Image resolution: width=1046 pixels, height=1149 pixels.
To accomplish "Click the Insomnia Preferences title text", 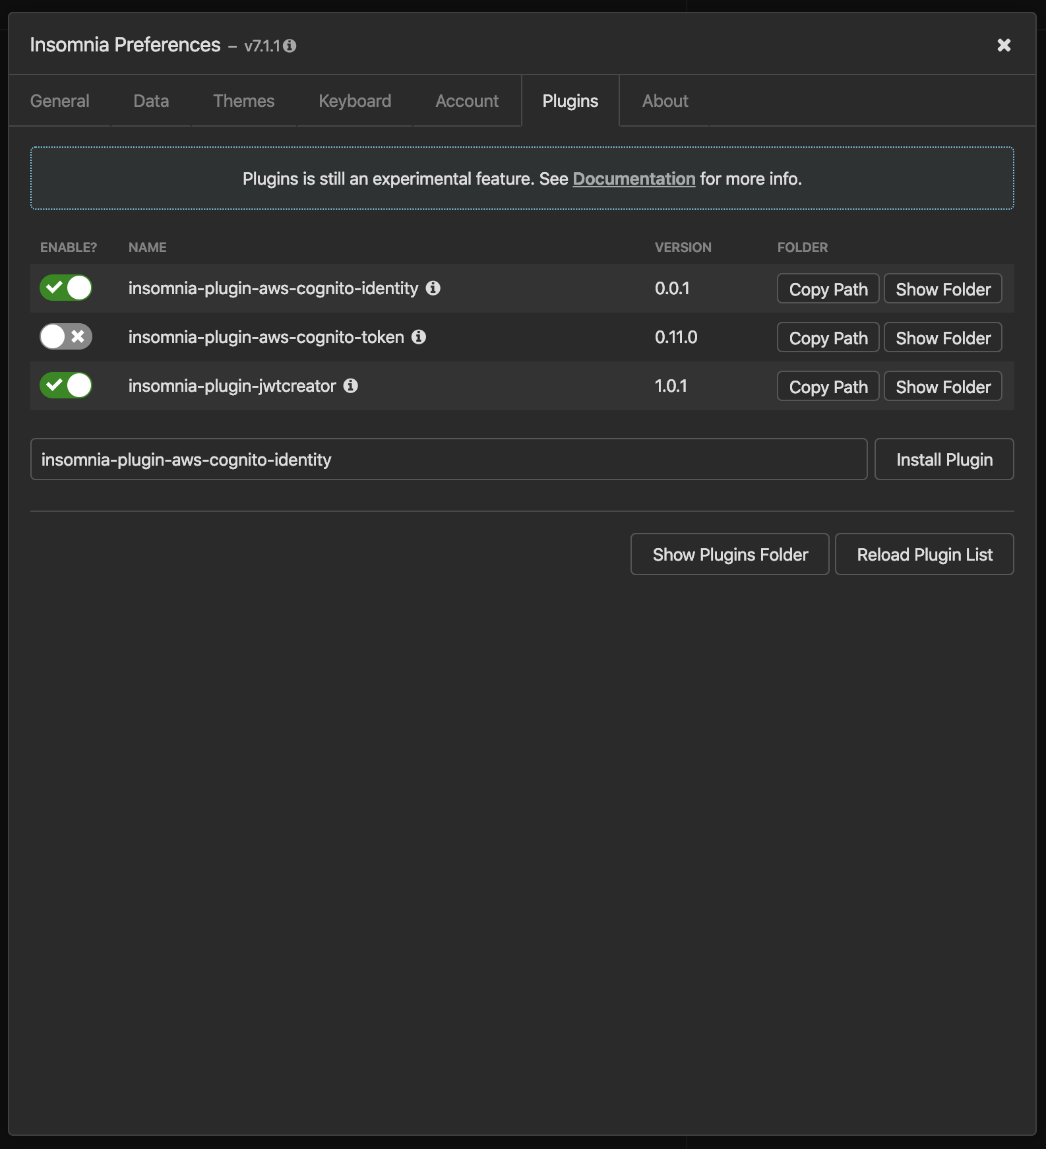I will tap(125, 45).
